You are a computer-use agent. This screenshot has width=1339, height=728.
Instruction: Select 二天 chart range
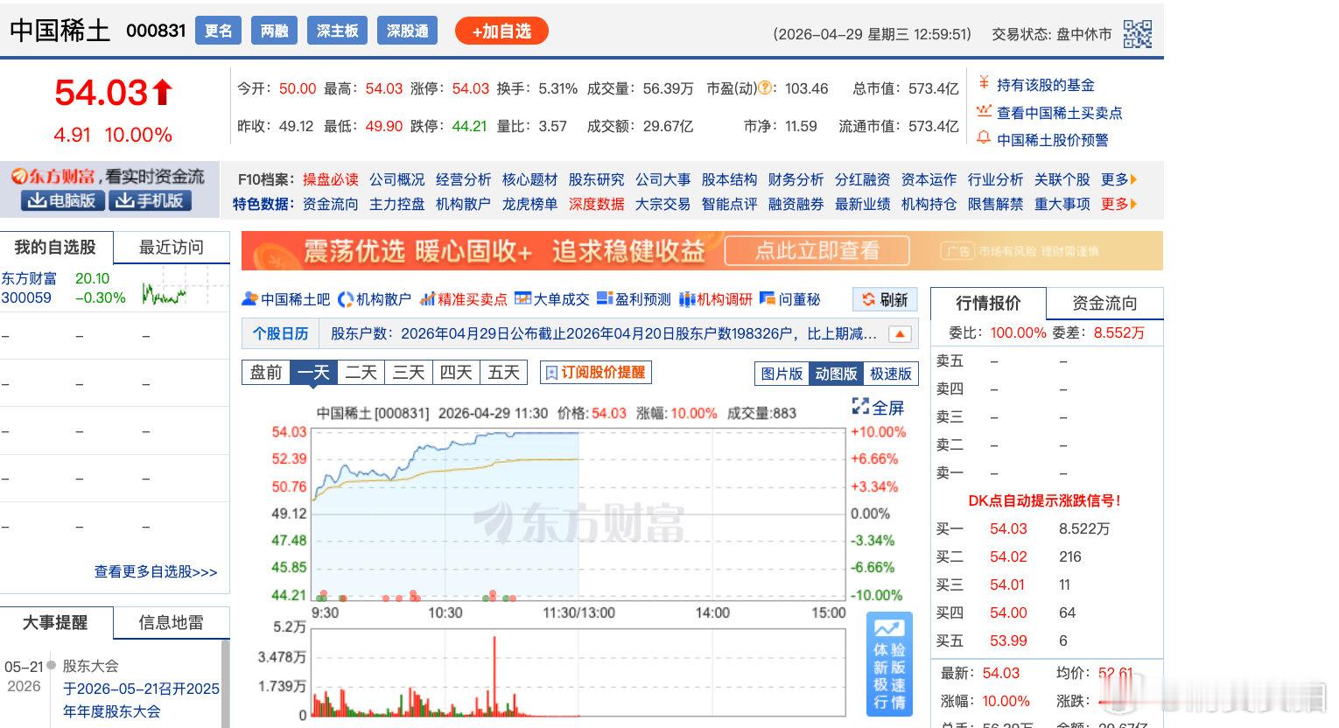click(x=361, y=373)
